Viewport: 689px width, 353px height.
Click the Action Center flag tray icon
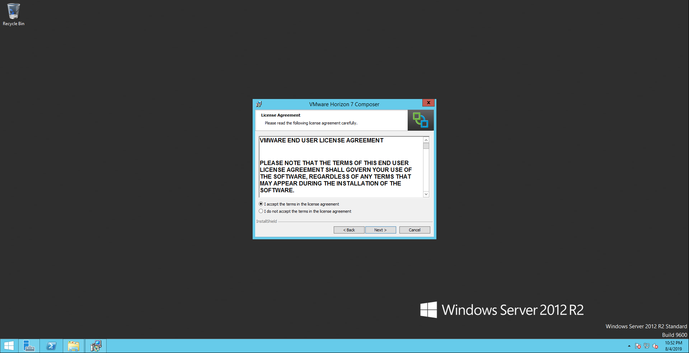[x=638, y=346]
